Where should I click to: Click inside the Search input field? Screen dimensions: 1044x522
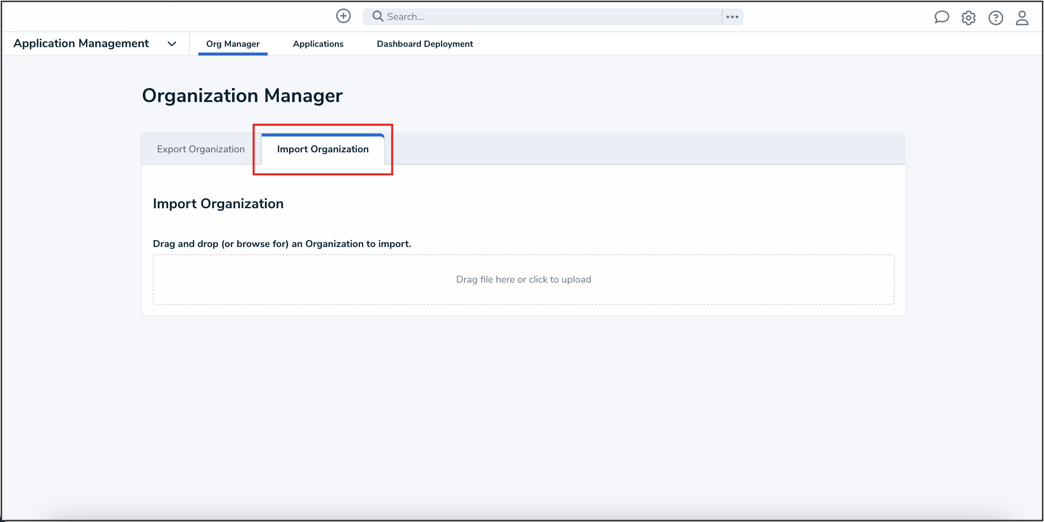pos(527,16)
